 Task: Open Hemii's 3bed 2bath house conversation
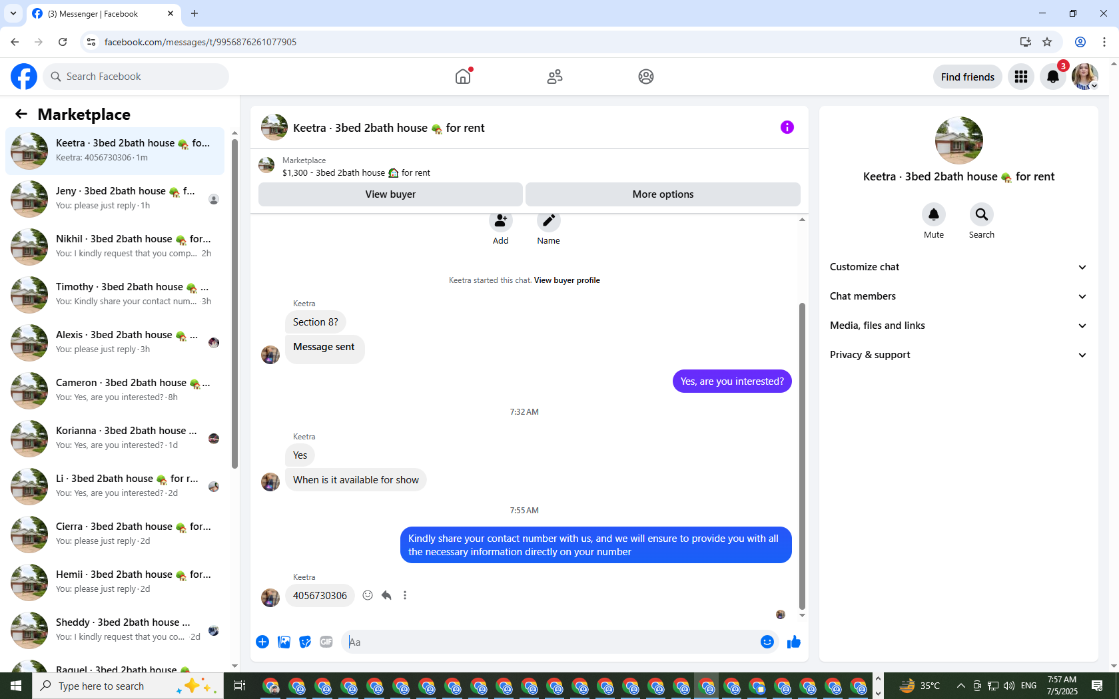pos(115,582)
